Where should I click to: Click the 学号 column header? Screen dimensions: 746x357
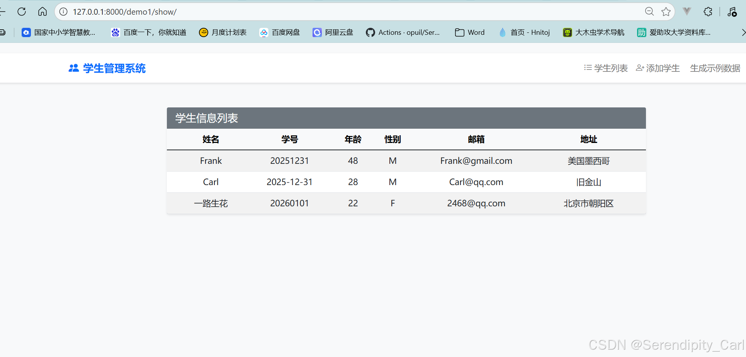pyautogui.click(x=289, y=139)
